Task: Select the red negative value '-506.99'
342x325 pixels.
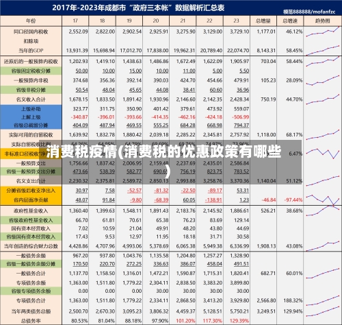Action: (240, 117)
